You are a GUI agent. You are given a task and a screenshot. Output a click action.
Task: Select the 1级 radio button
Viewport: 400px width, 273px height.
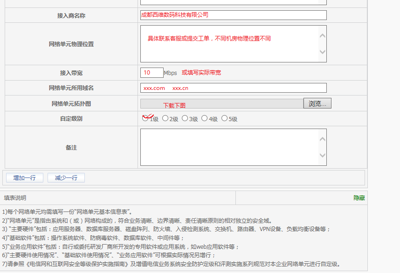click(145, 118)
